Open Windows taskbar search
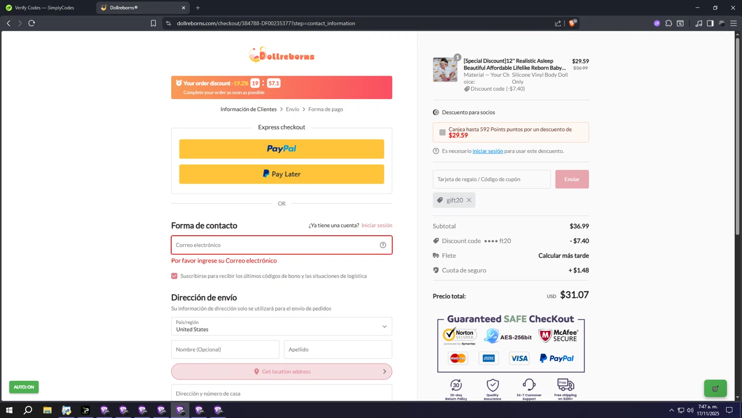The image size is (742, 418). [28, 410]
